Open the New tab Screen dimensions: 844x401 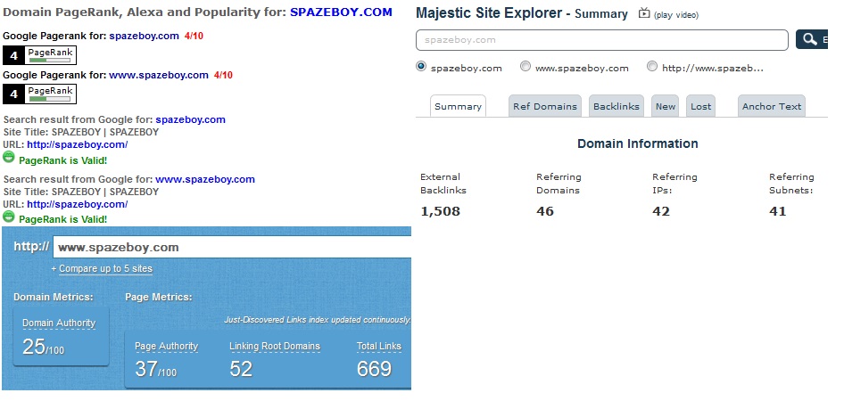(666, 106)
